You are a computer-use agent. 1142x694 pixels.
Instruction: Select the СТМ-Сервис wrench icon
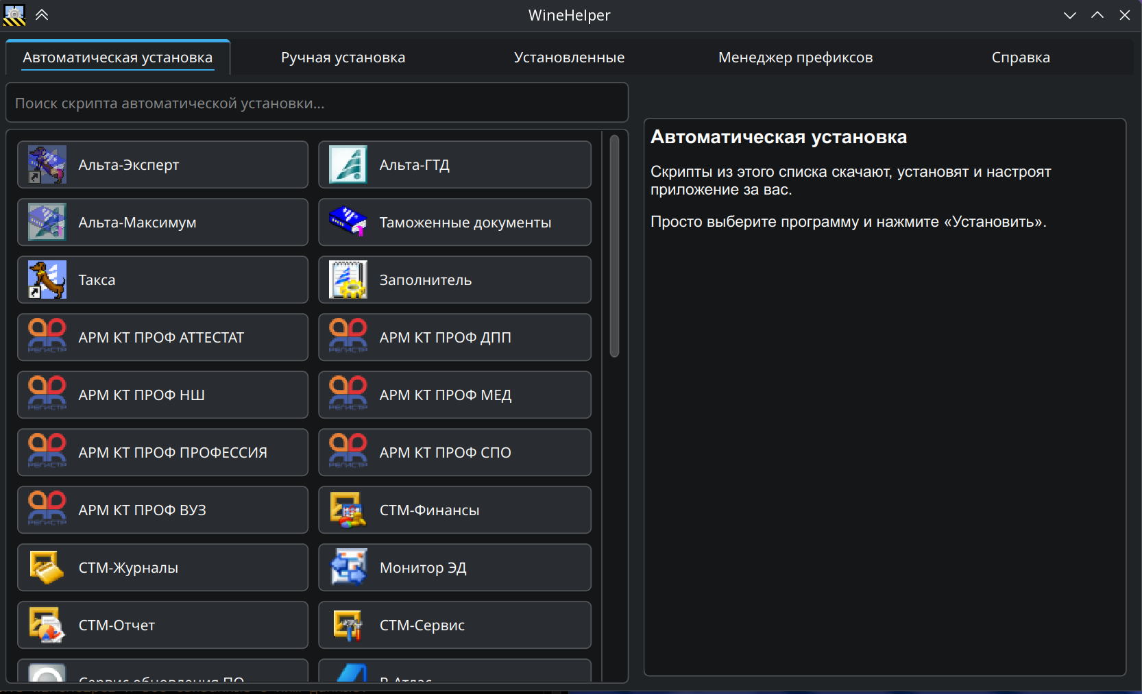tap(348, 625)
